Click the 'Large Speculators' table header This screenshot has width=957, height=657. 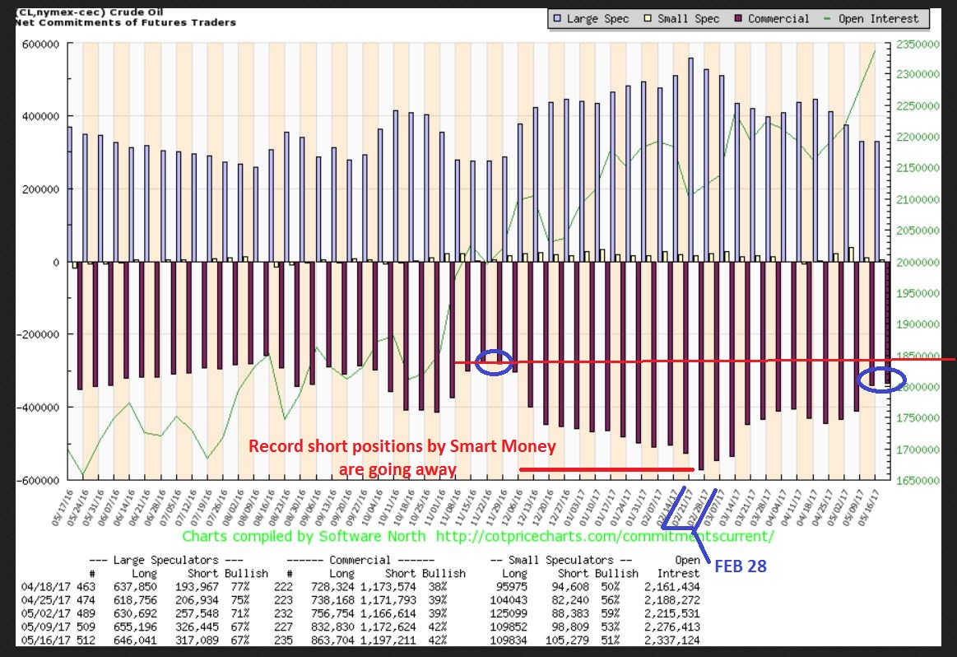click(x=166, y=560)
